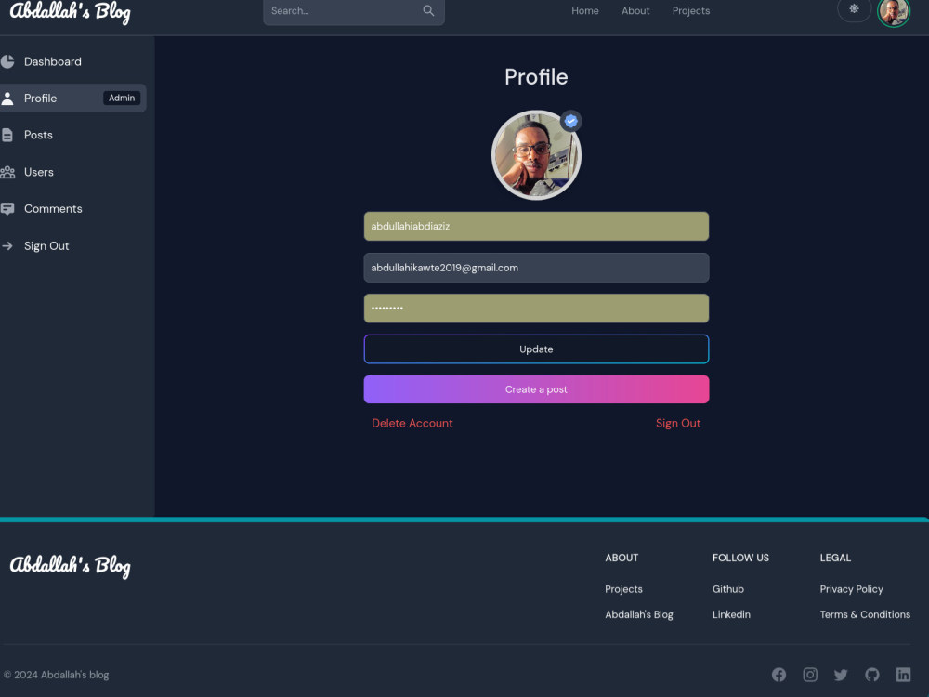929x697 pixels.
Task: Click the search magnifier icon
Action: (x=428, y=10)
